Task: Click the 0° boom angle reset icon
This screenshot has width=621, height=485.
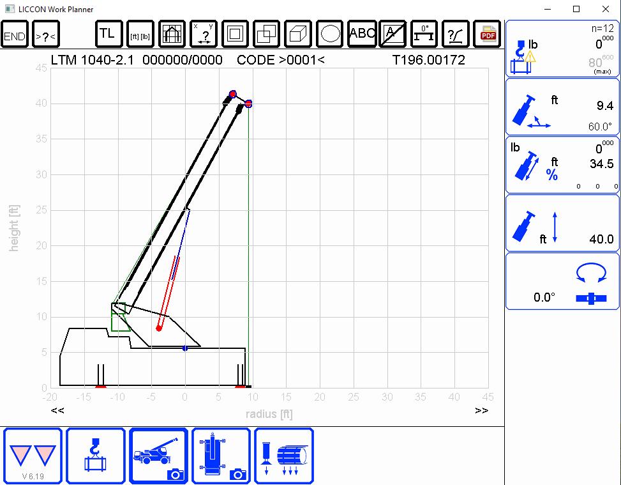Action: pyautogui.click(x=424, y=35)
